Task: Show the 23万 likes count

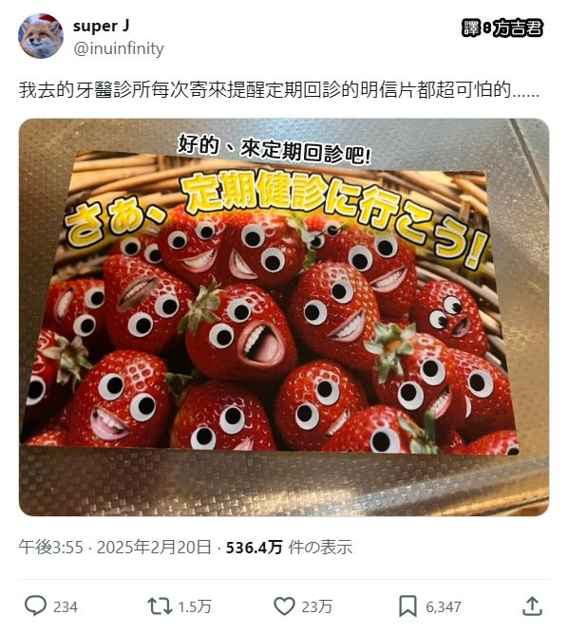Action: [316, 606]
